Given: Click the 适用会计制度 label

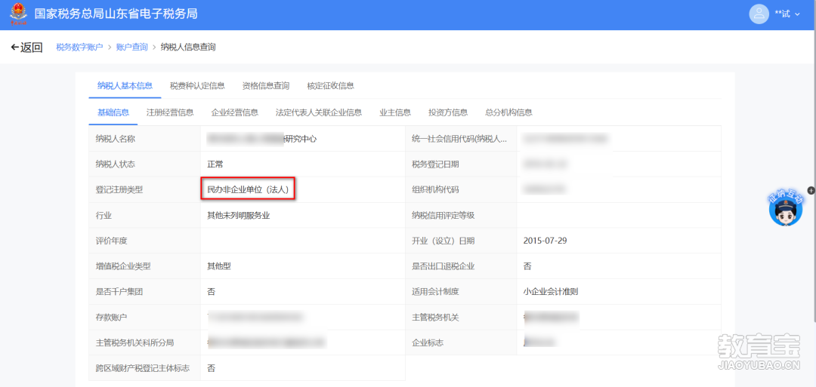Looking at the screenshot, I should pos(435,291).
